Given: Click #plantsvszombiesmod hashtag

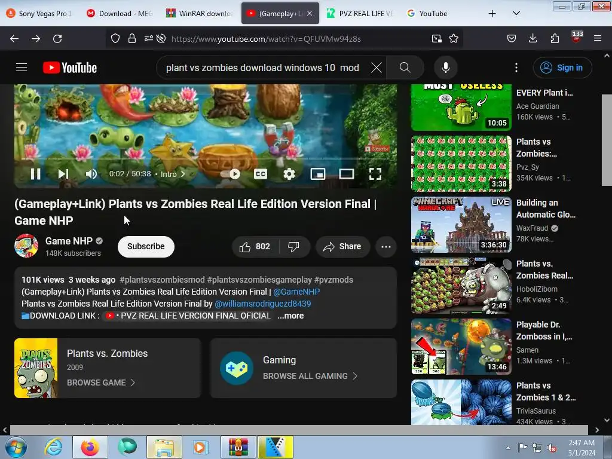Looking at the screenshot, I should (x=162, y=280).
